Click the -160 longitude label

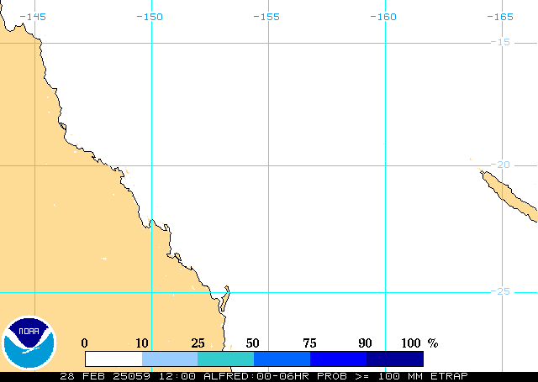click(383, 17)
